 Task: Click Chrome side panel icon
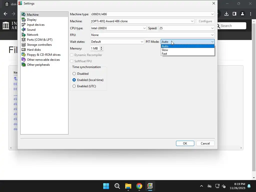point(234,14)
